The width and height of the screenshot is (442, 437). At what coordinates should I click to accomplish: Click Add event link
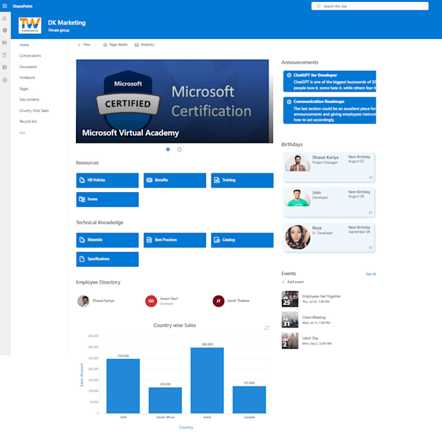(292, 282)
